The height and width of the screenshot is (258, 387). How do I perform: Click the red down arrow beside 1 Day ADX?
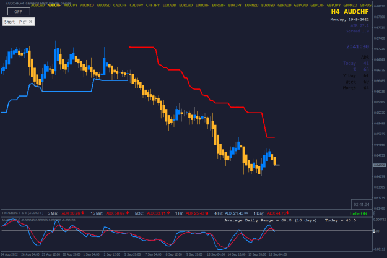288,213
